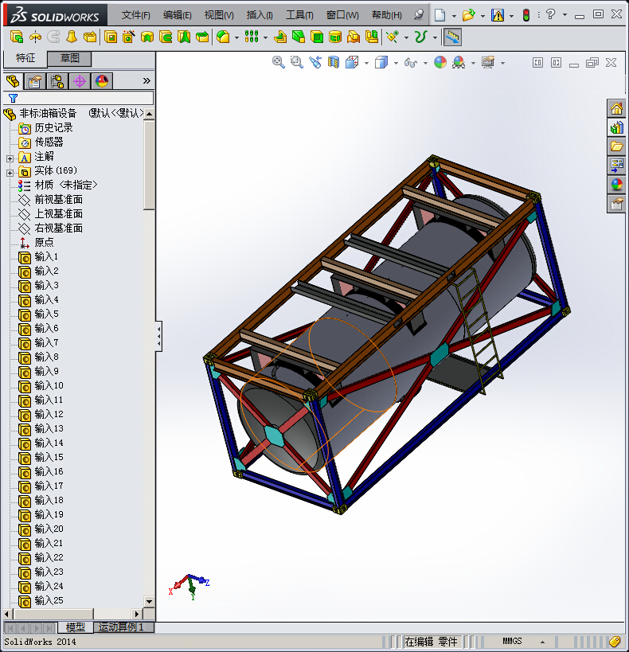The width and height of the screenshot is (629, 652).
Task: Select the Extruded Cut tool
Action: 110,37
